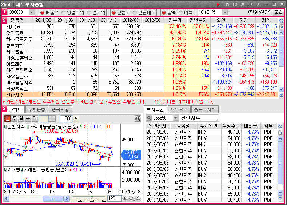Click refresh icon beside 첨부 column header
287x205 pixels.
coord(280,126)
